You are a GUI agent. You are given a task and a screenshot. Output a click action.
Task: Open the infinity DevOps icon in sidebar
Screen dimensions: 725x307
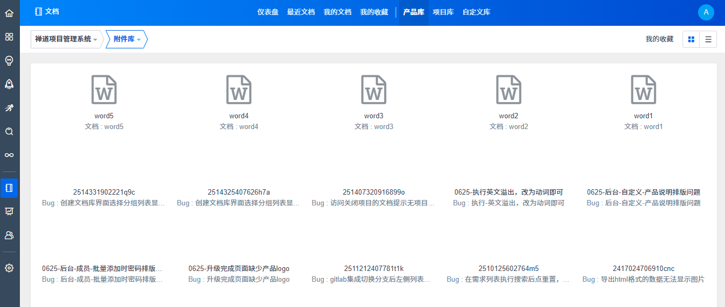(x=9, y=155)
